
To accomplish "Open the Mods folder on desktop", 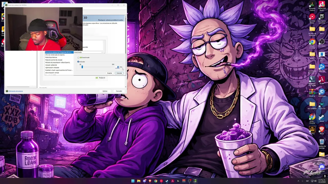I will tap(322, 30).
